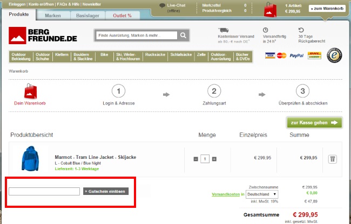
Task: Click step 3 Überprüfen & abschicken circle
Action: coord(302,91)
